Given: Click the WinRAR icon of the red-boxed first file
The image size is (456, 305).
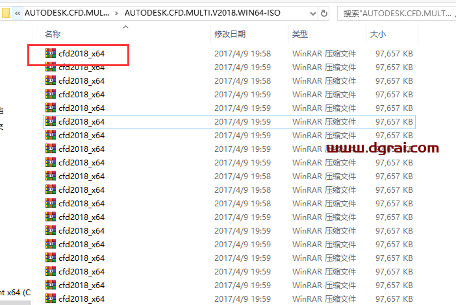Looking at the screenshot, I should [x=51, y=54].
